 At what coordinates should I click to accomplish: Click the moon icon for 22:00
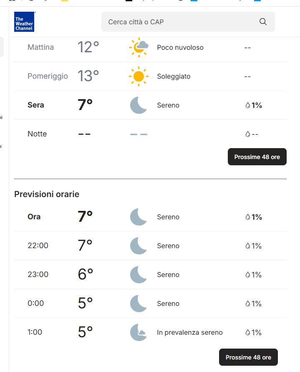[x=139, y=246]
